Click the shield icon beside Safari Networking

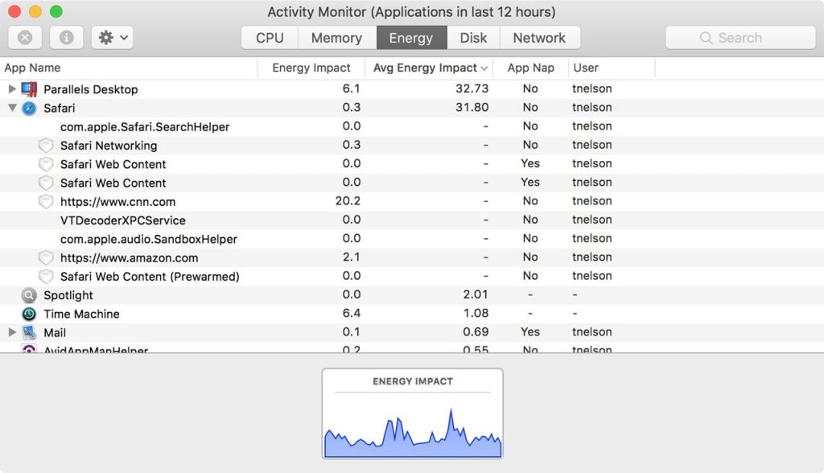(x=46, y=146)
